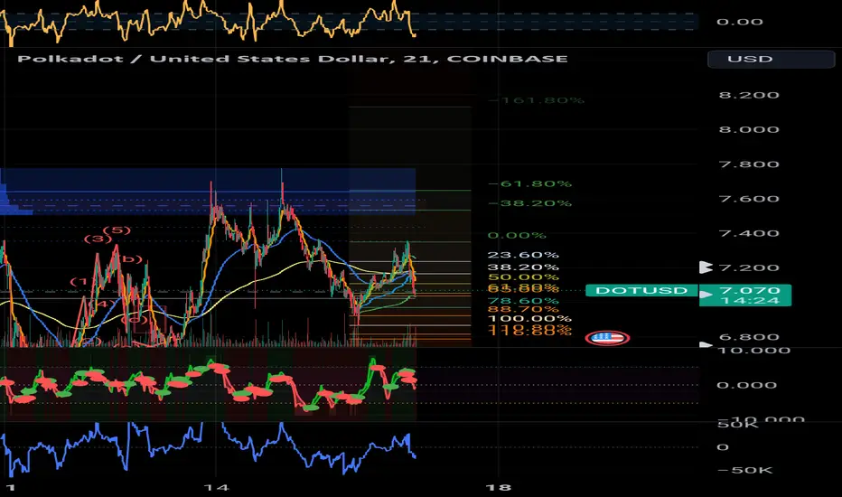The height and width of the screenshot is (497, 842).
Task: Click the 14 date on time axis
Action: 216,488
